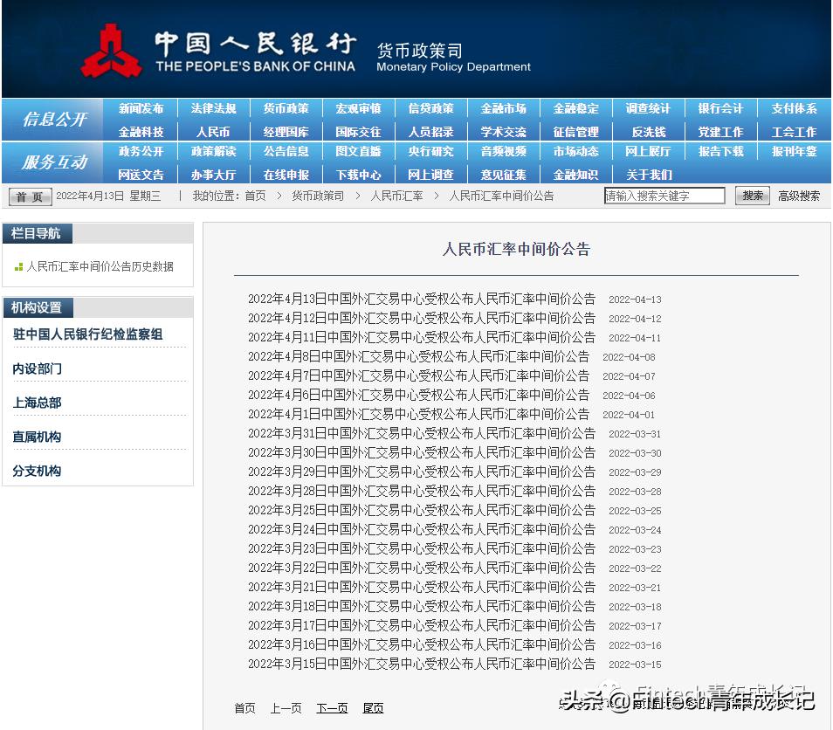Jump to the last page via 尾页
The height and width of the screenshot is (730, 833).
pos(373,708)
